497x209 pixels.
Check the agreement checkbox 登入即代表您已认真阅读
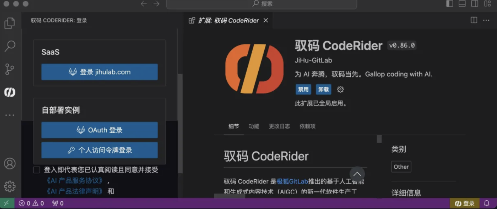click(x=37, y=170)
